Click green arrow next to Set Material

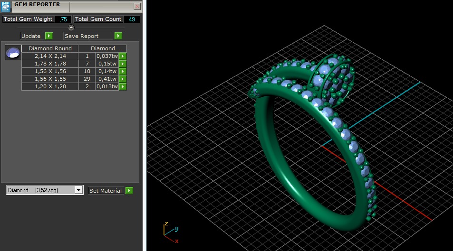(129, 190)
